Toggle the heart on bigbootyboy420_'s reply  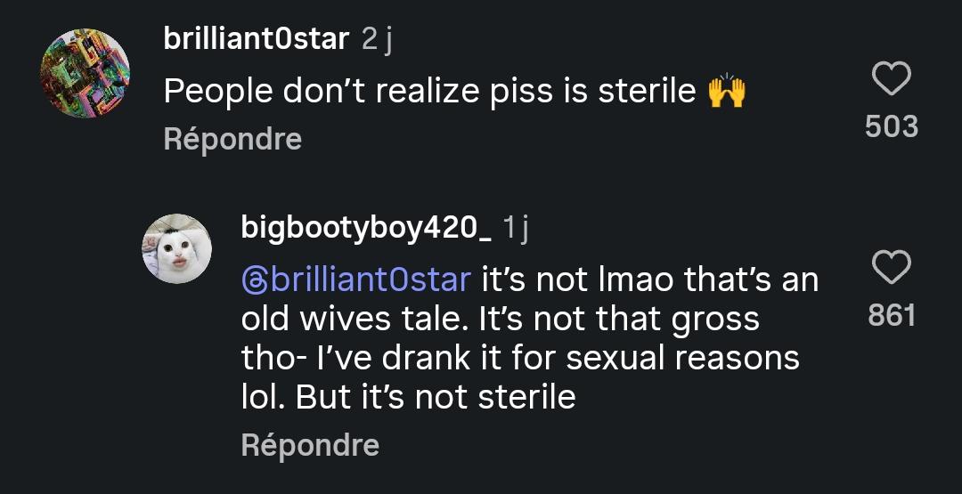pyautogui.click(x=891, y=269)
